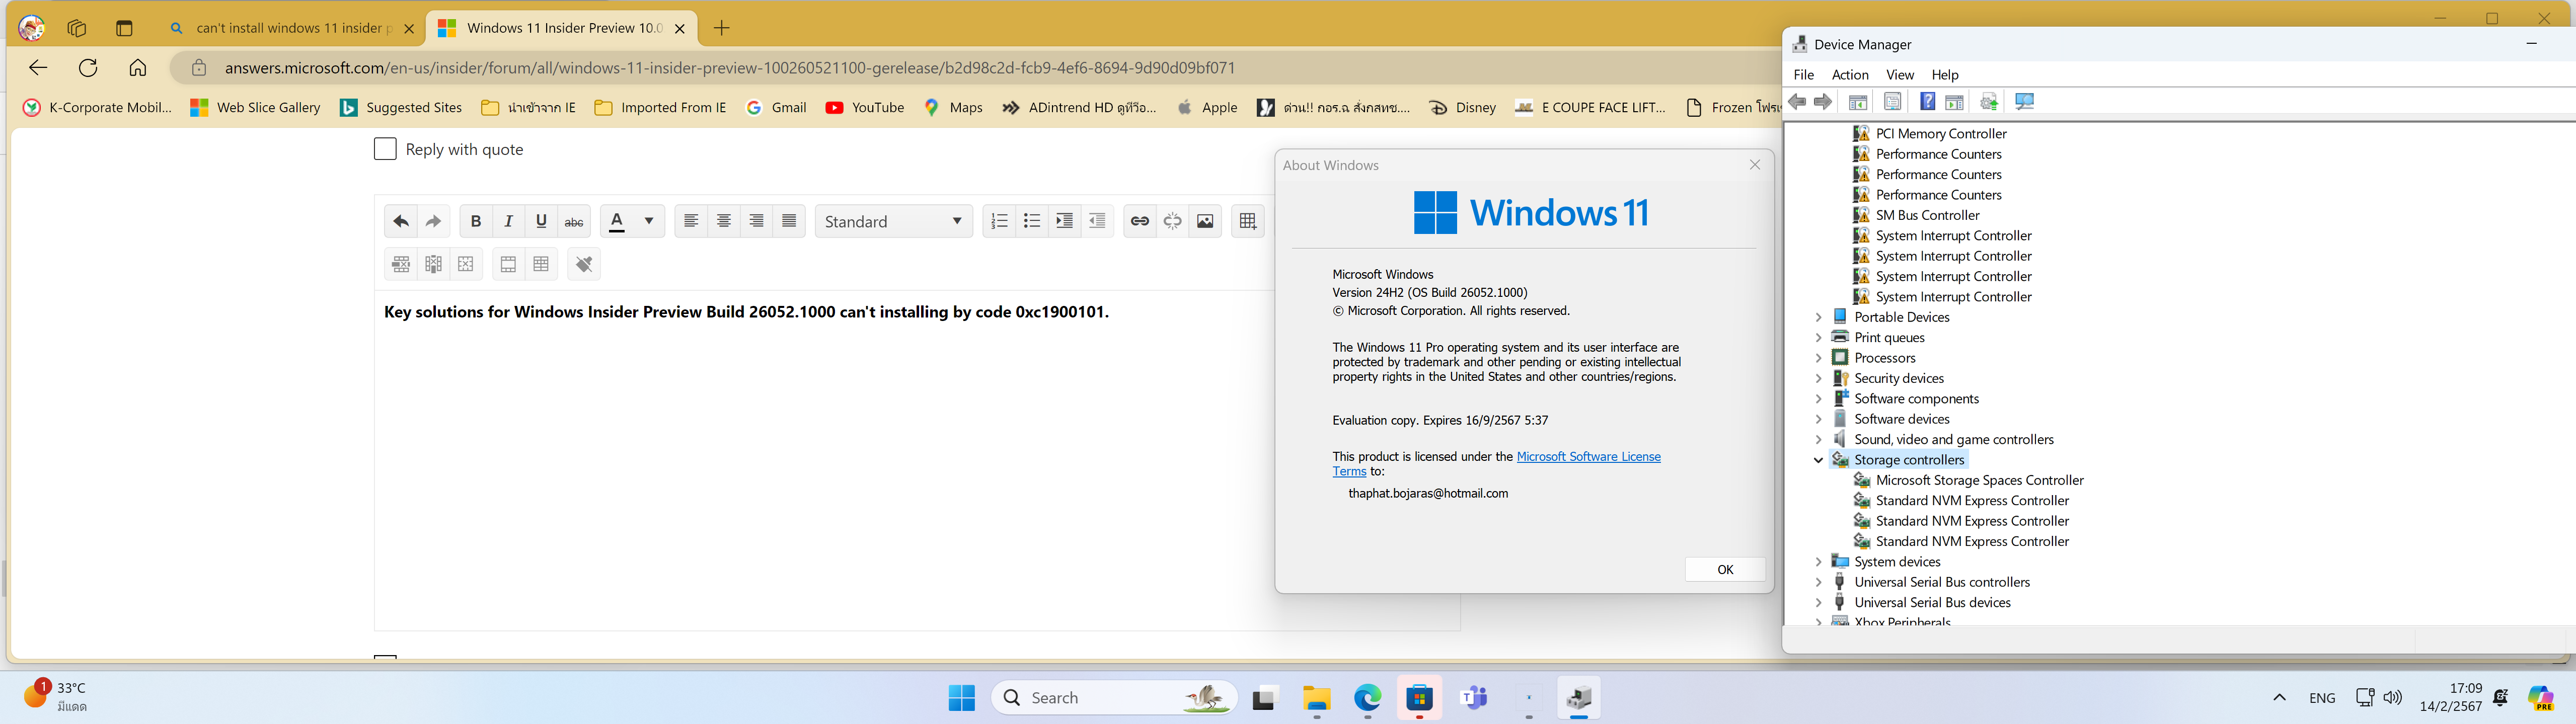Check the Reply with quote checkbox
Image resolution: width=2576 pixels, height=724 pixels.
coord(385,149)
